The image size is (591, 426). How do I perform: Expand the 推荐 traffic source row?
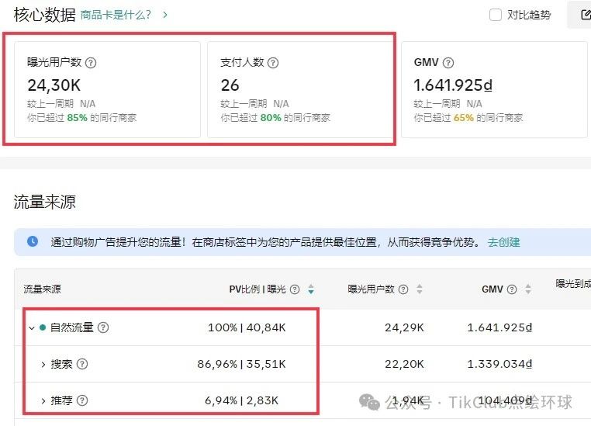pyautogui.click(x=43, y=400)
